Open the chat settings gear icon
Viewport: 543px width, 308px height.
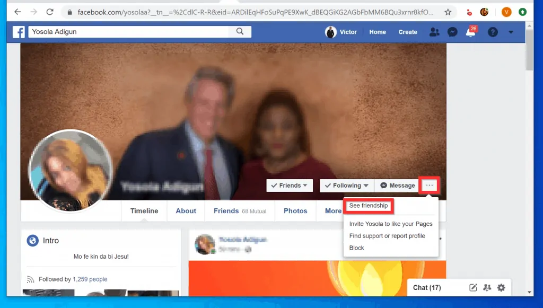501,287
